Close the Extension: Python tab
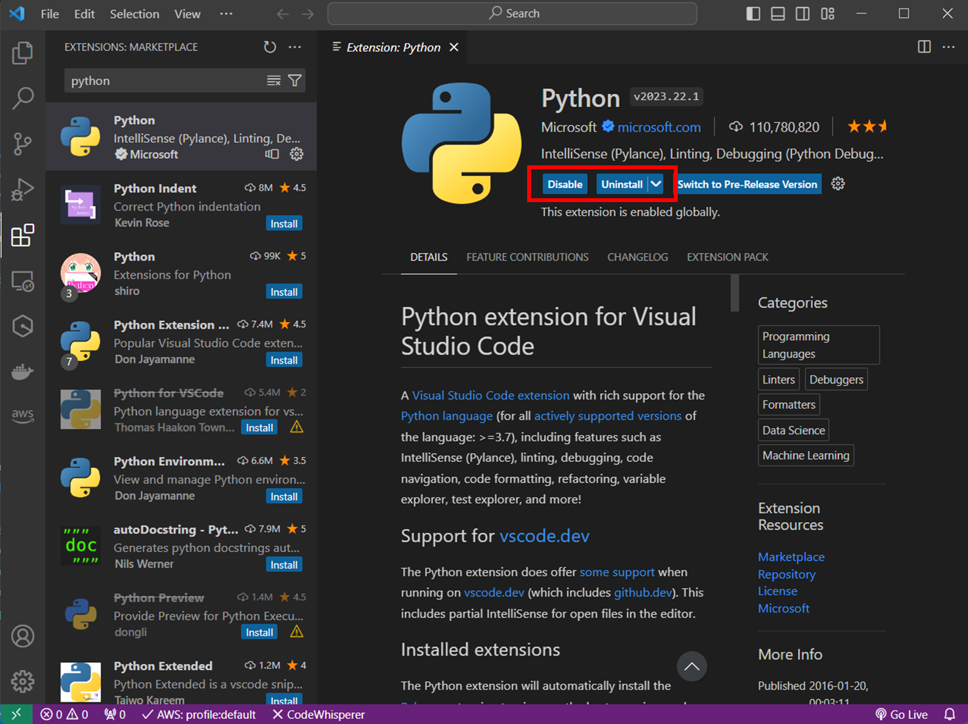Image resolution: width=968 pixels, height=724 pixels. pyautogui.click(x=454, y=47)
